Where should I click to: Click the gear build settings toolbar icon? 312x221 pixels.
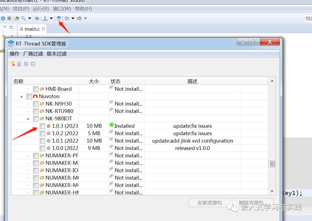(x=3, y=18)
